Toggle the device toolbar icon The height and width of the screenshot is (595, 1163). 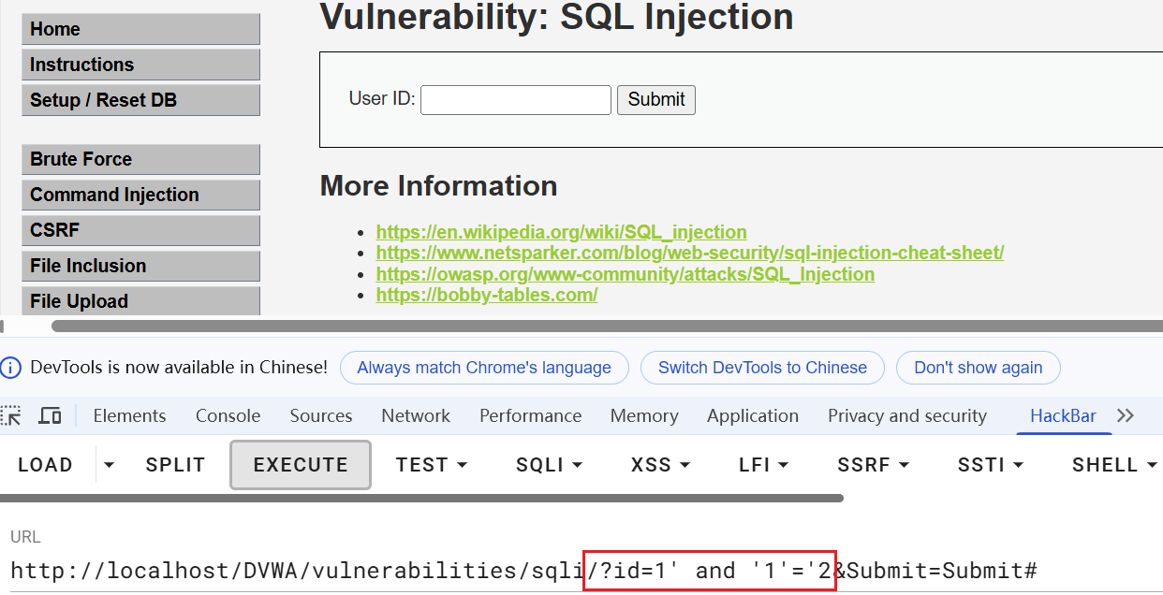point(50,415)
